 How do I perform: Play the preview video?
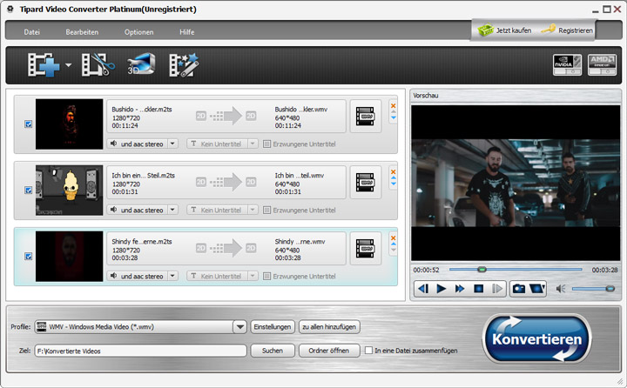441,289
